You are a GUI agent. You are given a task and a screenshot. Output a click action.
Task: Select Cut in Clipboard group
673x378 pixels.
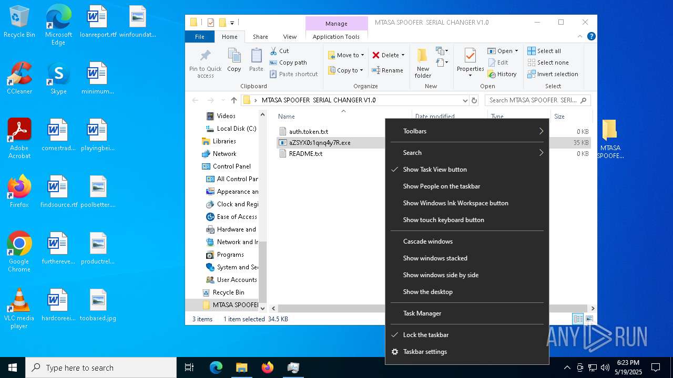pos(279,51)
